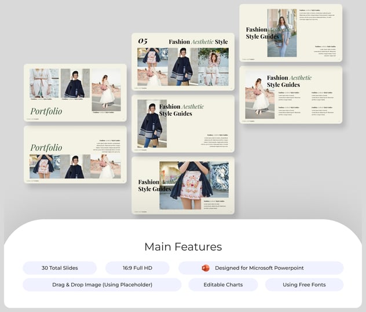Click the '30 Total Slides' feature pill
Viewport: 366px width, 312px height.
pyautogui.click(x=60, y=268)
